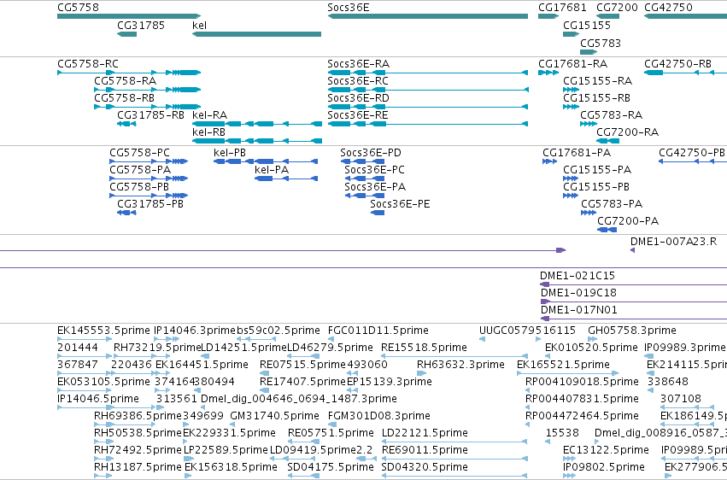Select transcript CG5783-RA label
Viewport: 727px width, 480px height.
pos(611,115)
